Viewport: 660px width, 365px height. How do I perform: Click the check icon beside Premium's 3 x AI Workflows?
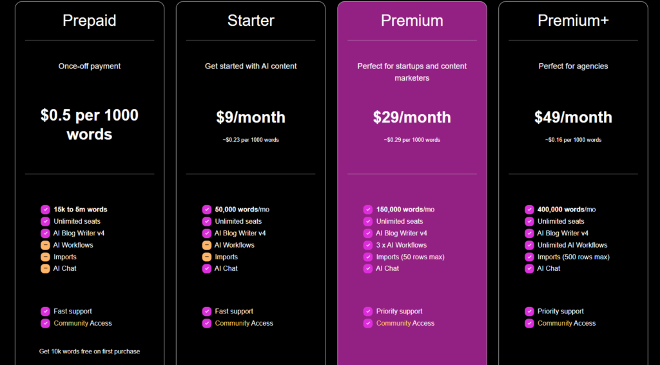[368, 245]
